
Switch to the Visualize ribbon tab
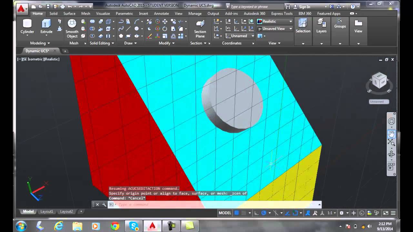pos(103,14)
